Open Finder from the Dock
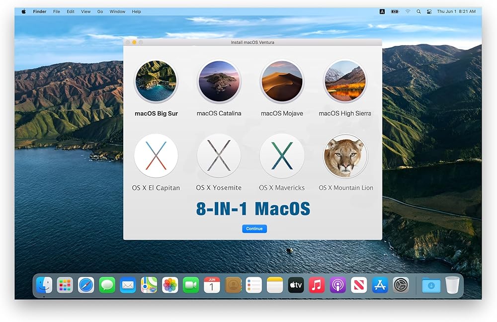The width and height of the screenshot is (497, 322). coord(44,285)
